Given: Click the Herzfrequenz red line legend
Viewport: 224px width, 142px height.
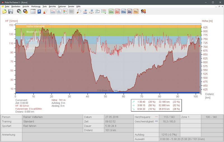Looking at the screenshot, I should point(156,117).
